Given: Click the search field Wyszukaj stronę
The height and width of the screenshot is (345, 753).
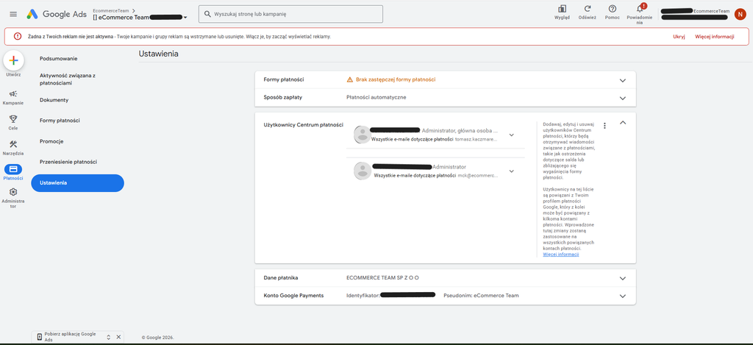Looking at the screenshot, I should (x=291, y=14).
